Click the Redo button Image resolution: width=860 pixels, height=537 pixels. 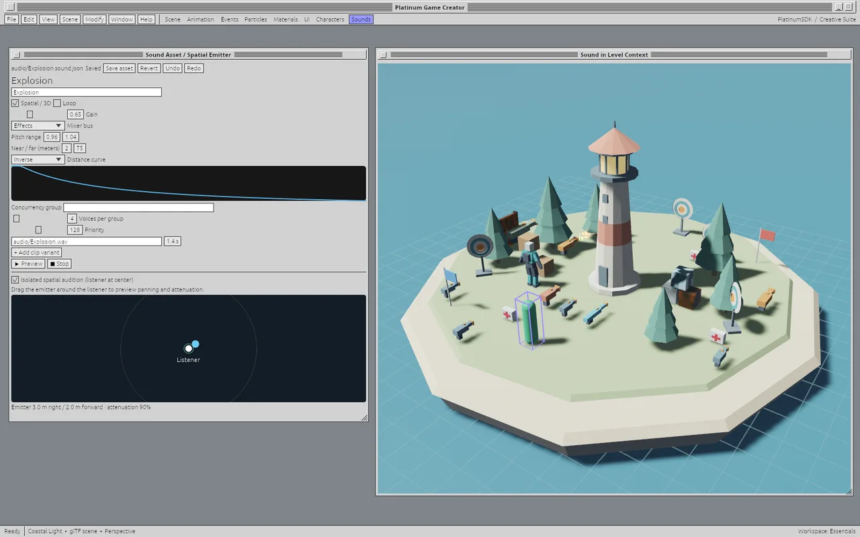[x=193, y=68]
